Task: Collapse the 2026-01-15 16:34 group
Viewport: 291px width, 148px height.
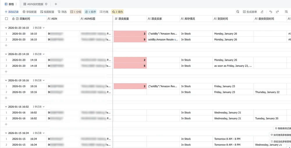Action: coord(6,133)
